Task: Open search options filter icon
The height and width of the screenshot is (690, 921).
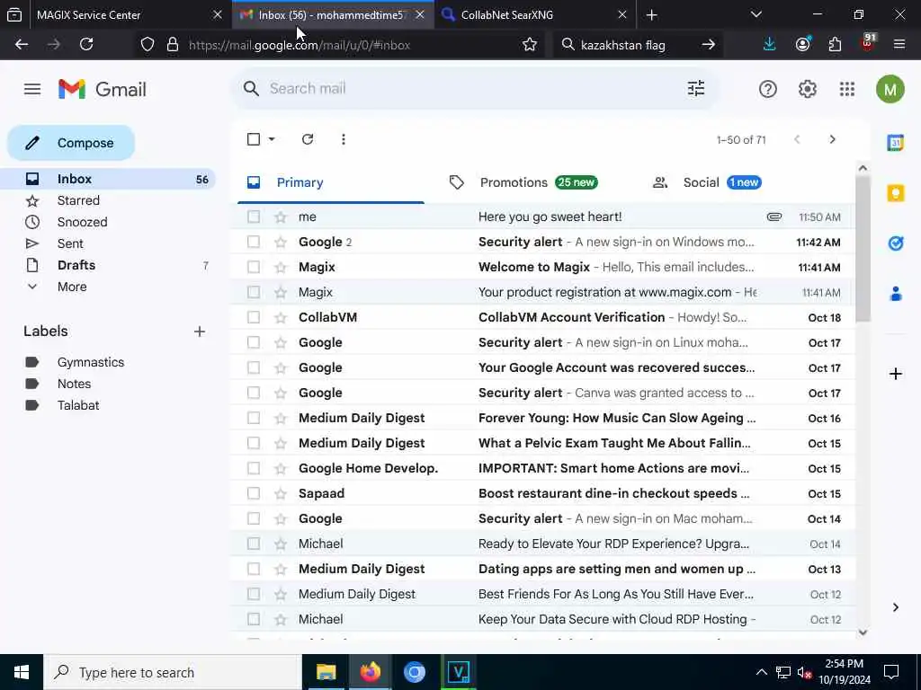Action: click(696, 89)
